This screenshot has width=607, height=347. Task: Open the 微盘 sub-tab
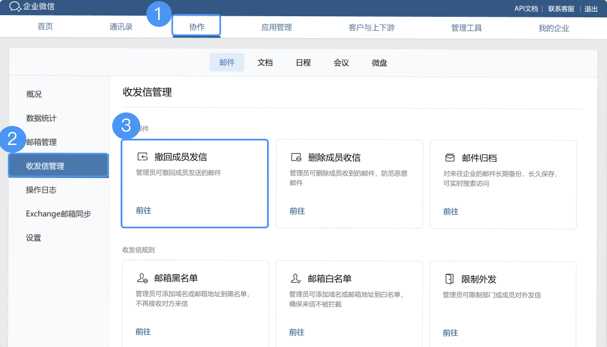point(379,63)
